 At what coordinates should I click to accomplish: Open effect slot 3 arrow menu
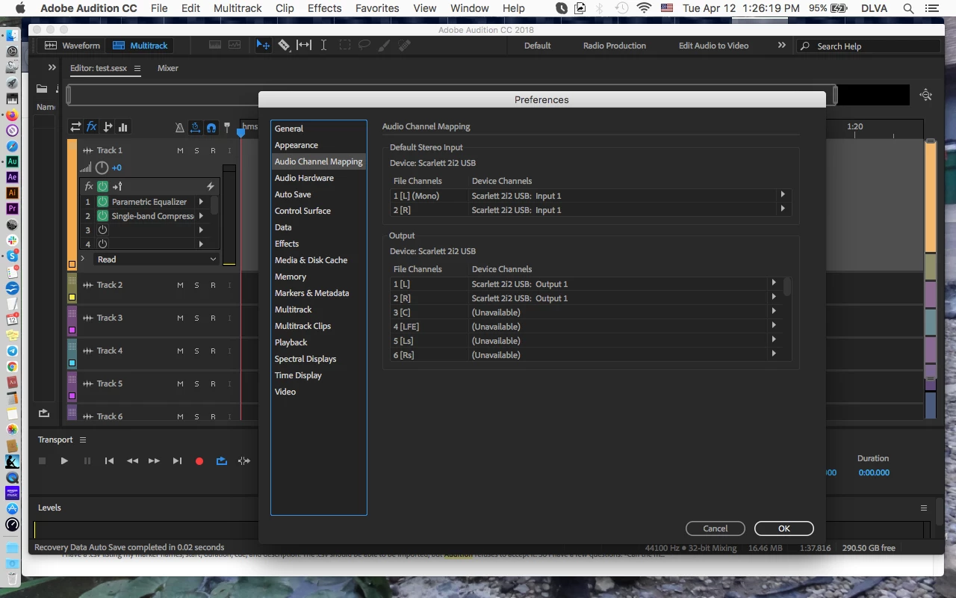tap(200, 230)
